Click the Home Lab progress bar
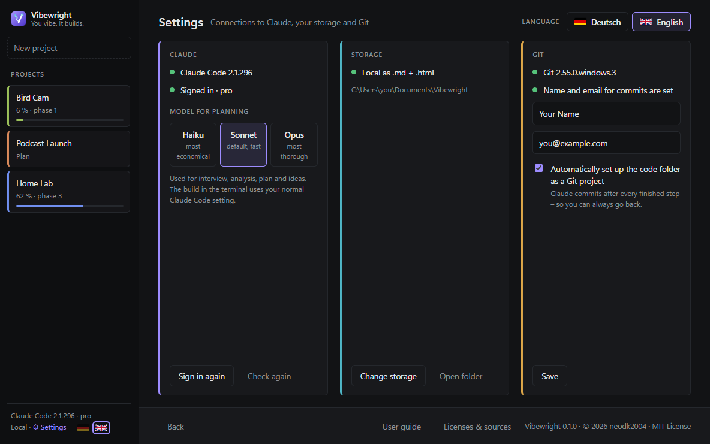 [70, 206]
